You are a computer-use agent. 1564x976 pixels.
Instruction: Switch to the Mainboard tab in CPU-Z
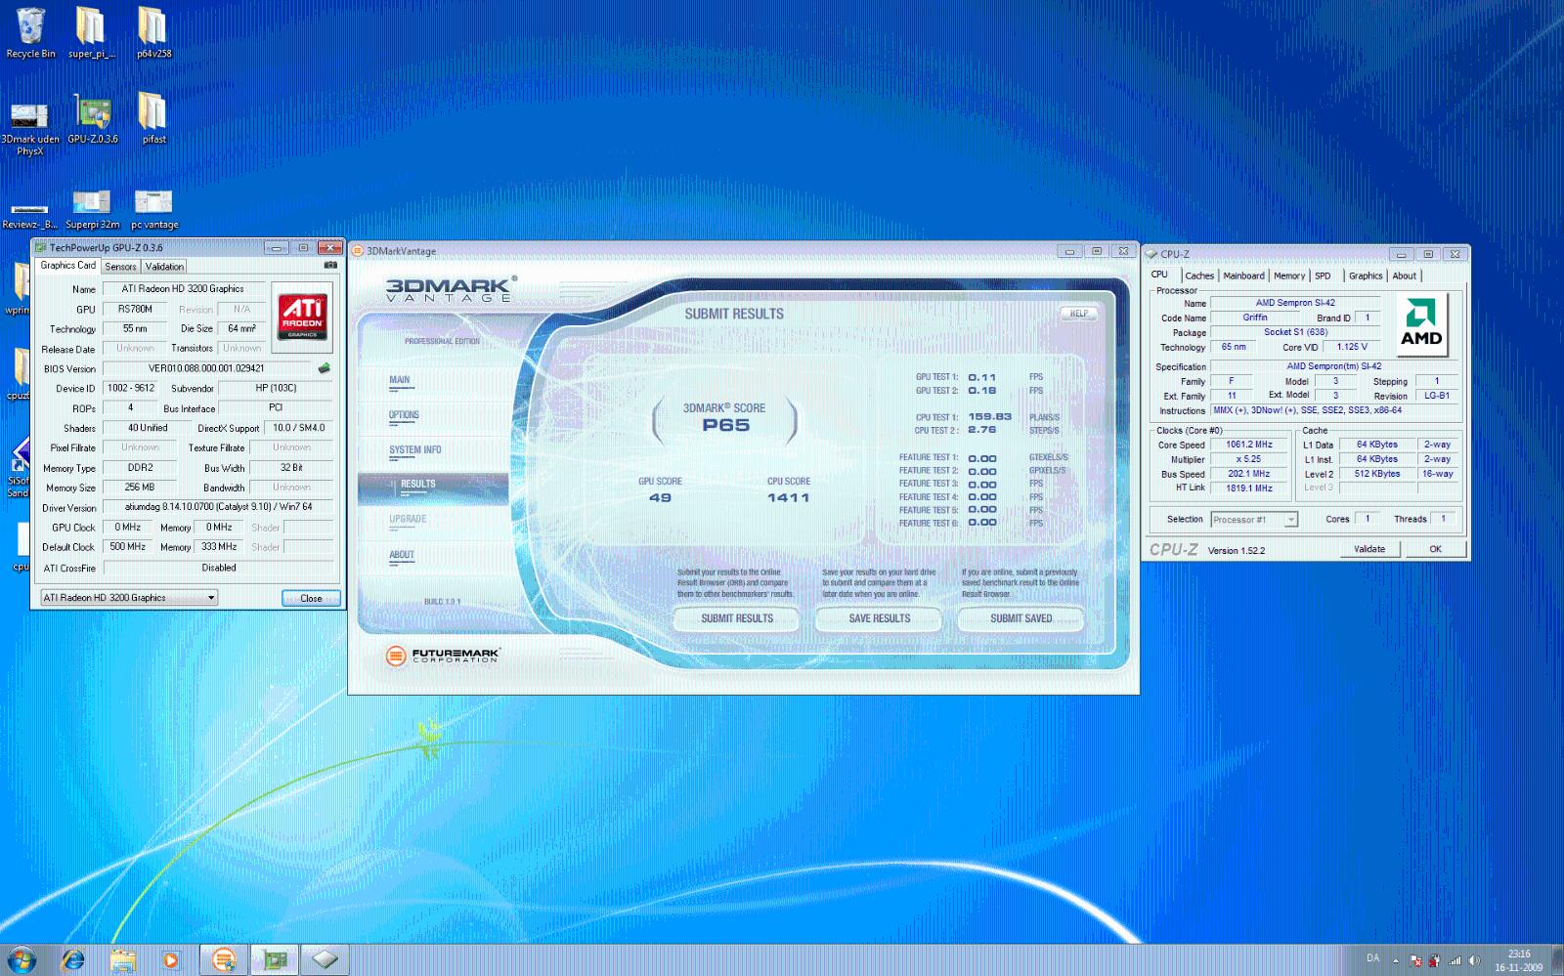1243,276
